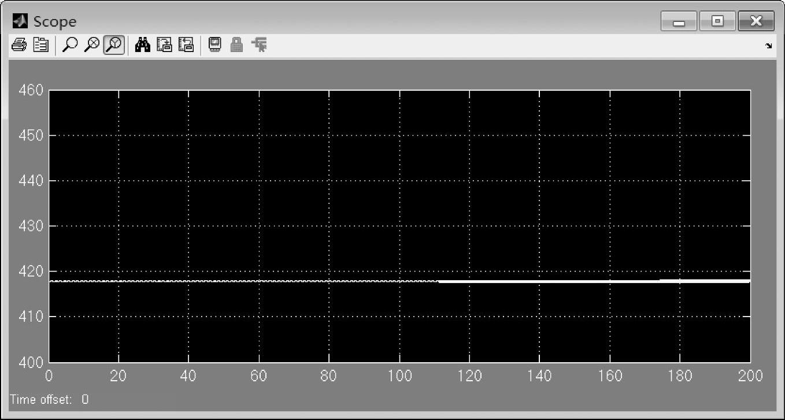Click the small dock arrow at toolbar's right end
The width and height of the screenshot is (785, 420).
(768, 46)
